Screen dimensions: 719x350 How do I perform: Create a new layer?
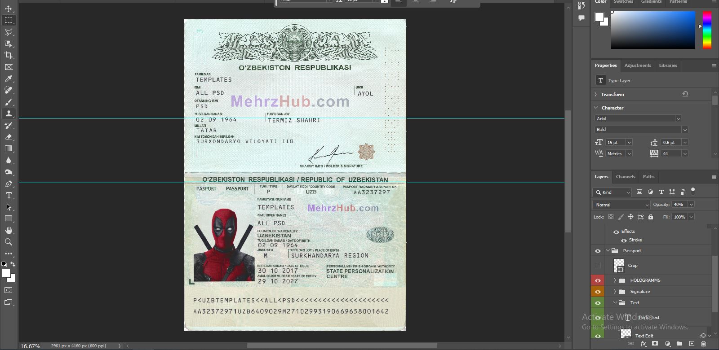tap(692, 344)
